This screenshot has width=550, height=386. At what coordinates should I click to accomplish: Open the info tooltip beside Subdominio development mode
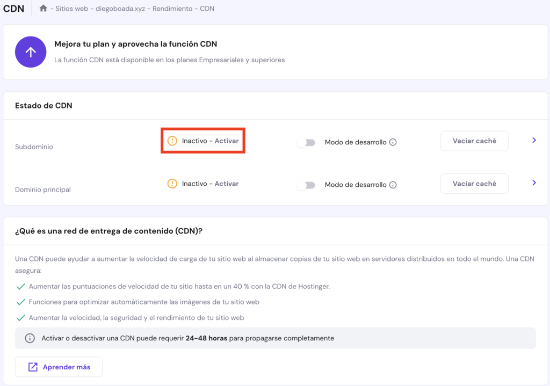tap(394, 141)
